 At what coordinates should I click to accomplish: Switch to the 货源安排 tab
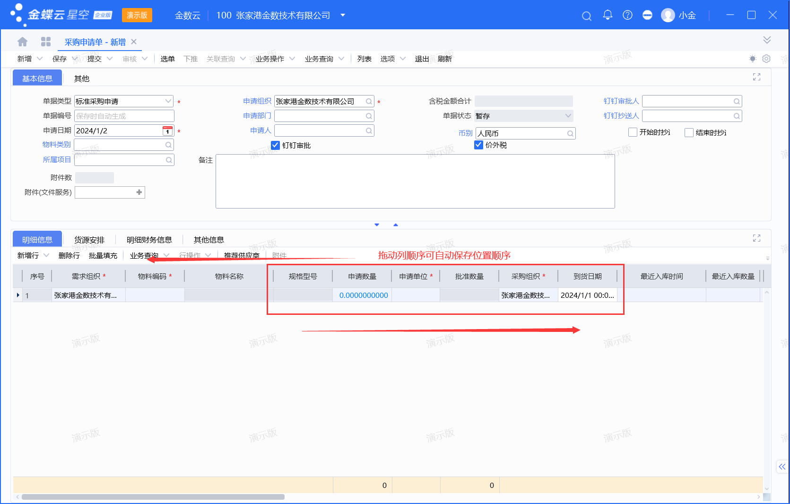(89, 240)
